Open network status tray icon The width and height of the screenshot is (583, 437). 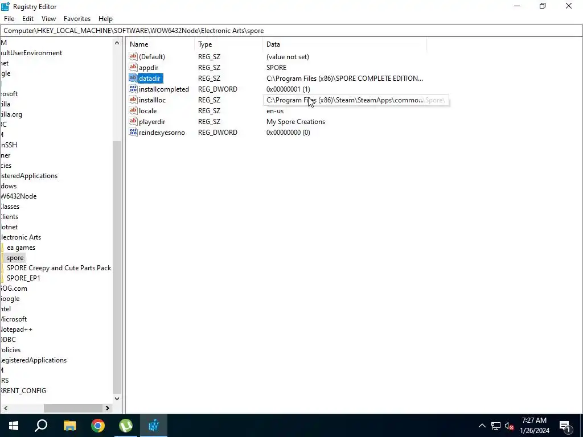(496, 426)
